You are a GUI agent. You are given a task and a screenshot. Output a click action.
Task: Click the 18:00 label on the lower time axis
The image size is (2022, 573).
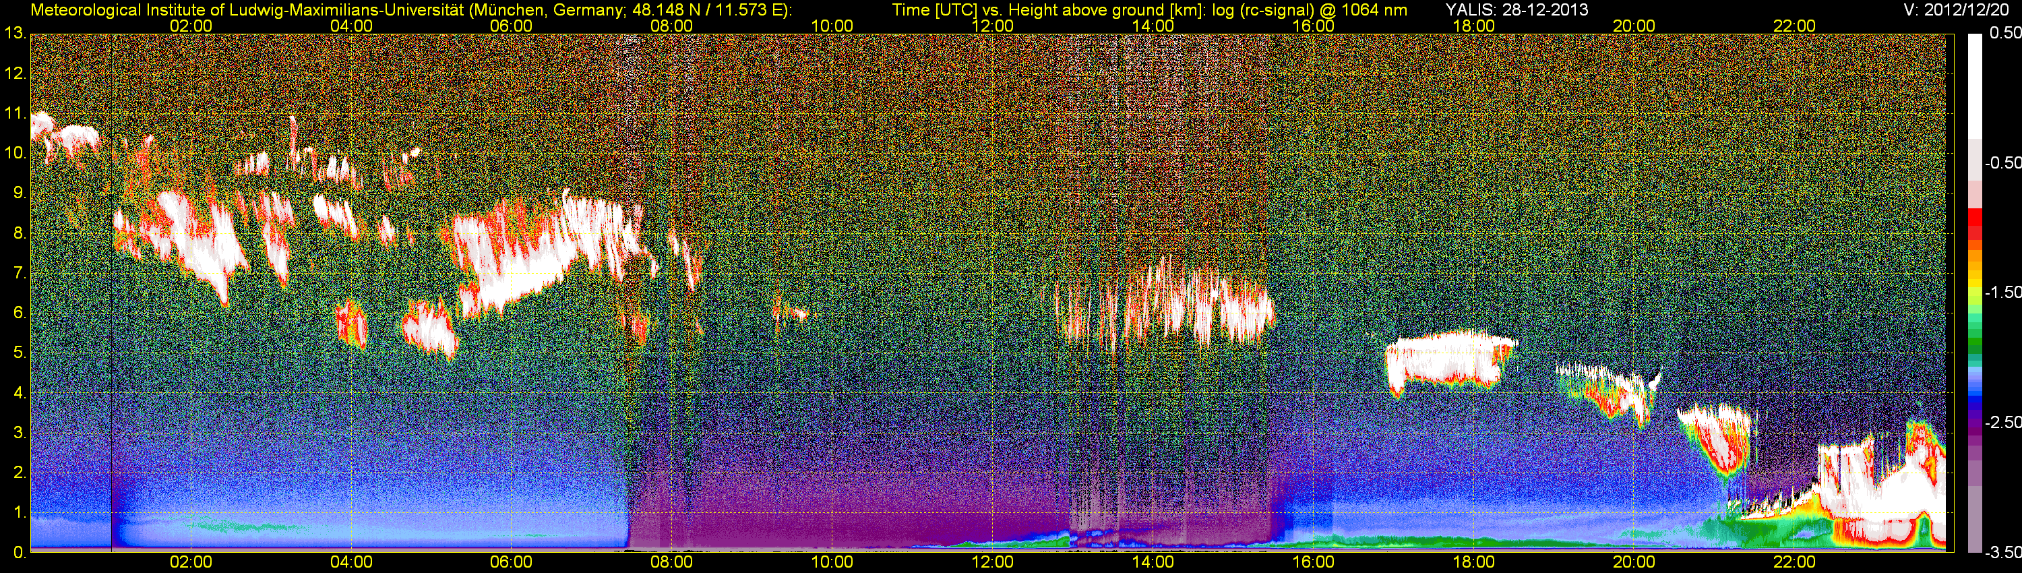point(1473,562)
